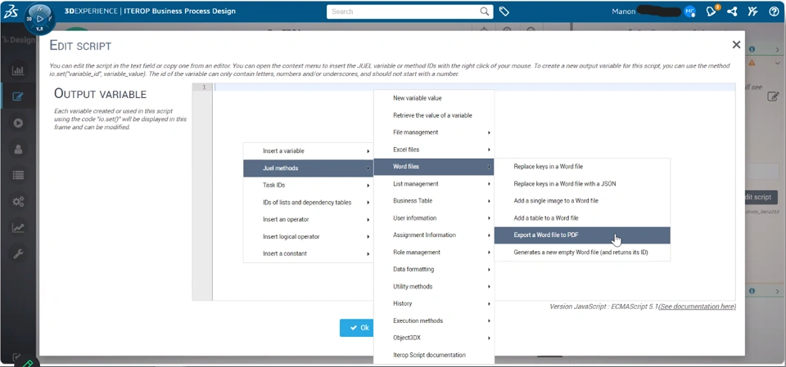Image resolution: width=786 pixels, height=367 pixels.
Task: Expand the Insert a variable submenu
Action: click(309, 150)
